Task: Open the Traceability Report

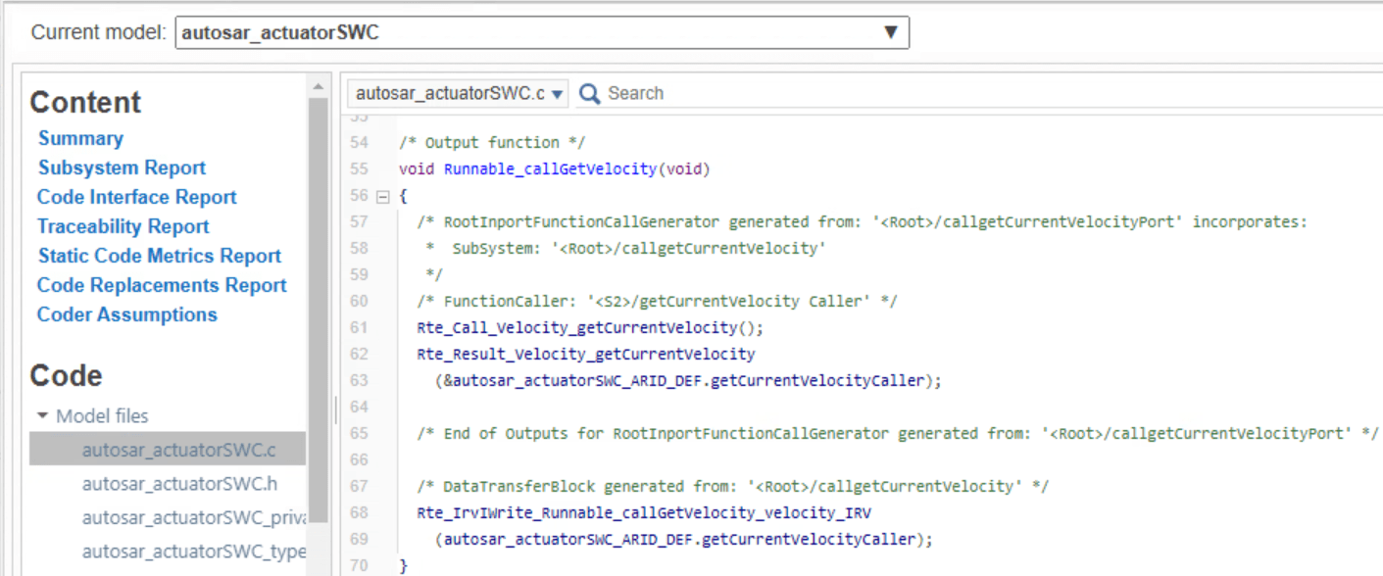Action: pyautogui.click(x=123, y=226)
